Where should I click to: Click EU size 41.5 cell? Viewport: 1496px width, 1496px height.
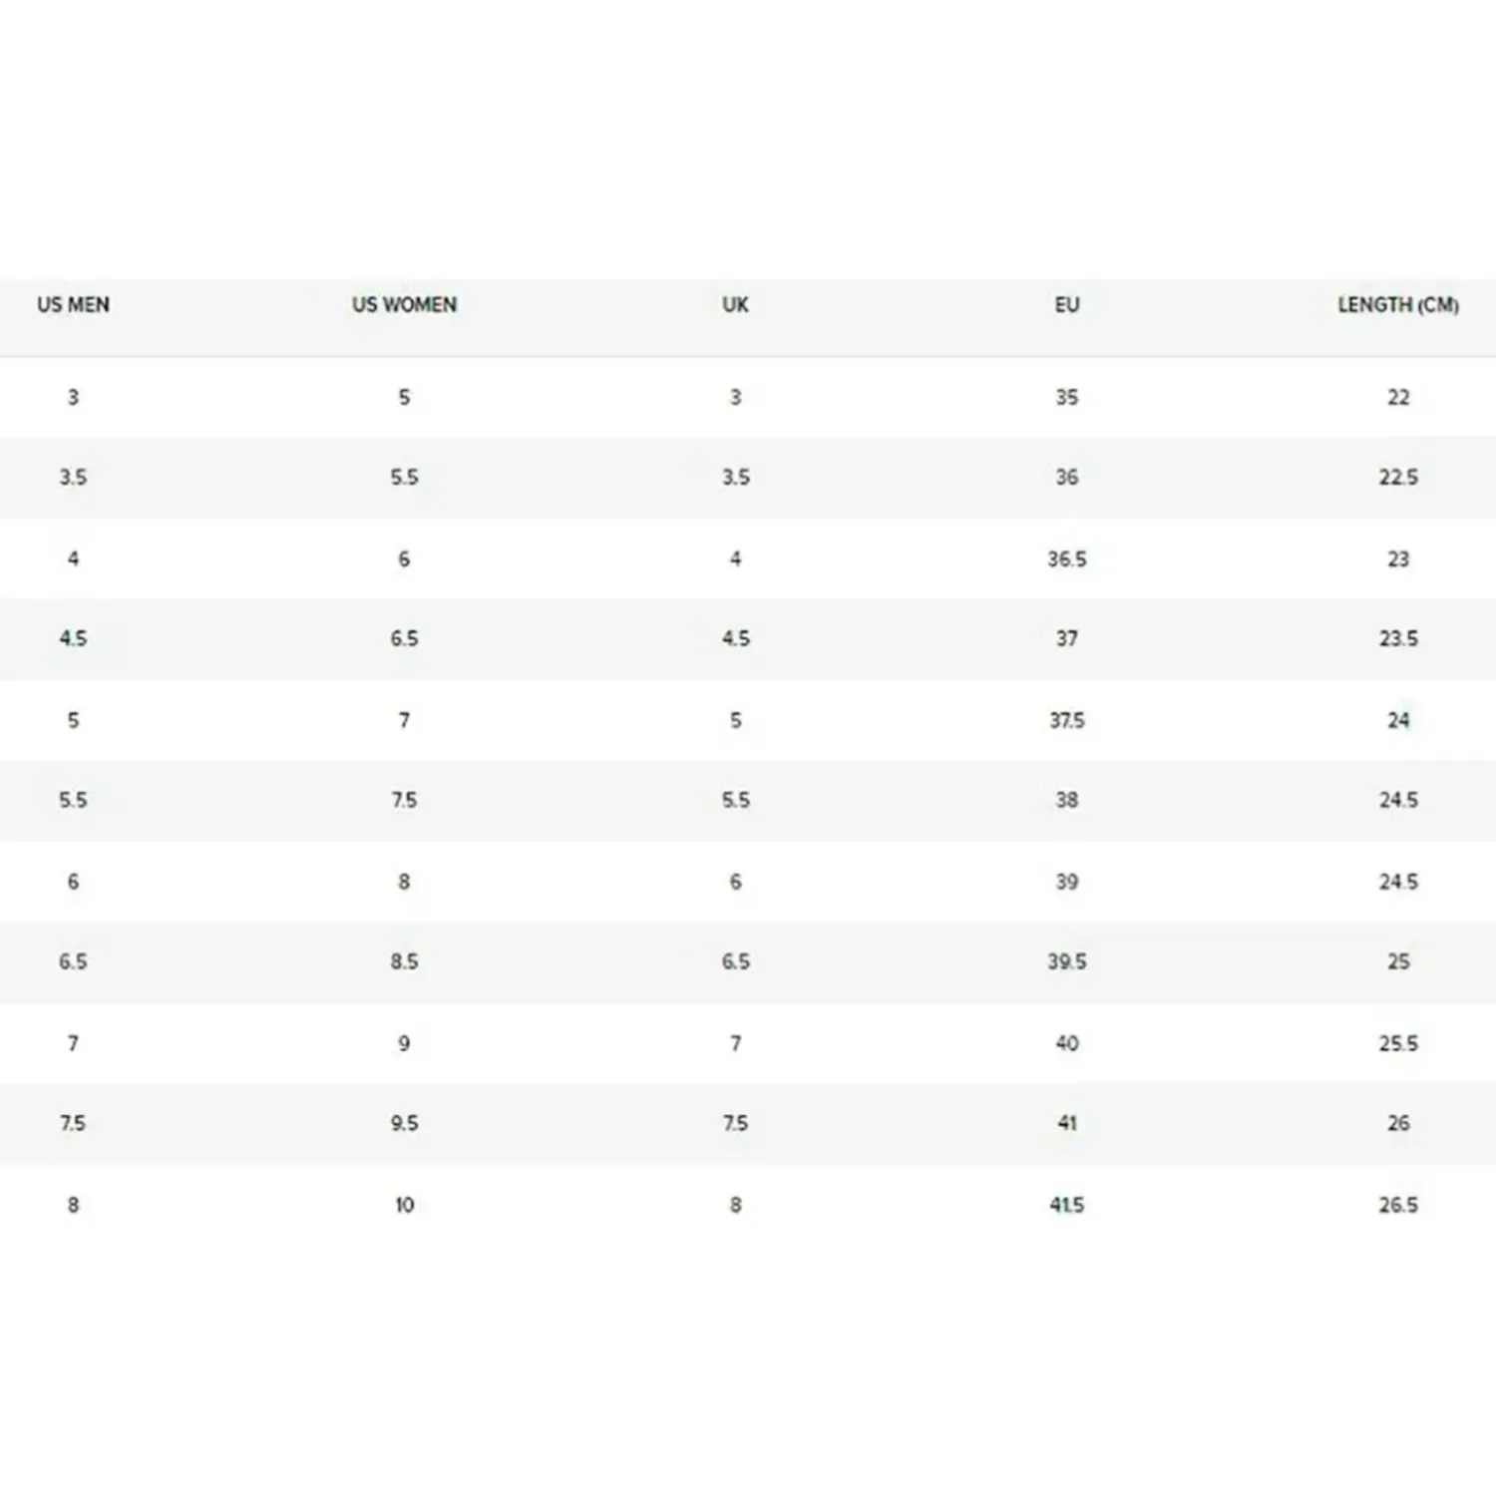pos(1066,1205)
